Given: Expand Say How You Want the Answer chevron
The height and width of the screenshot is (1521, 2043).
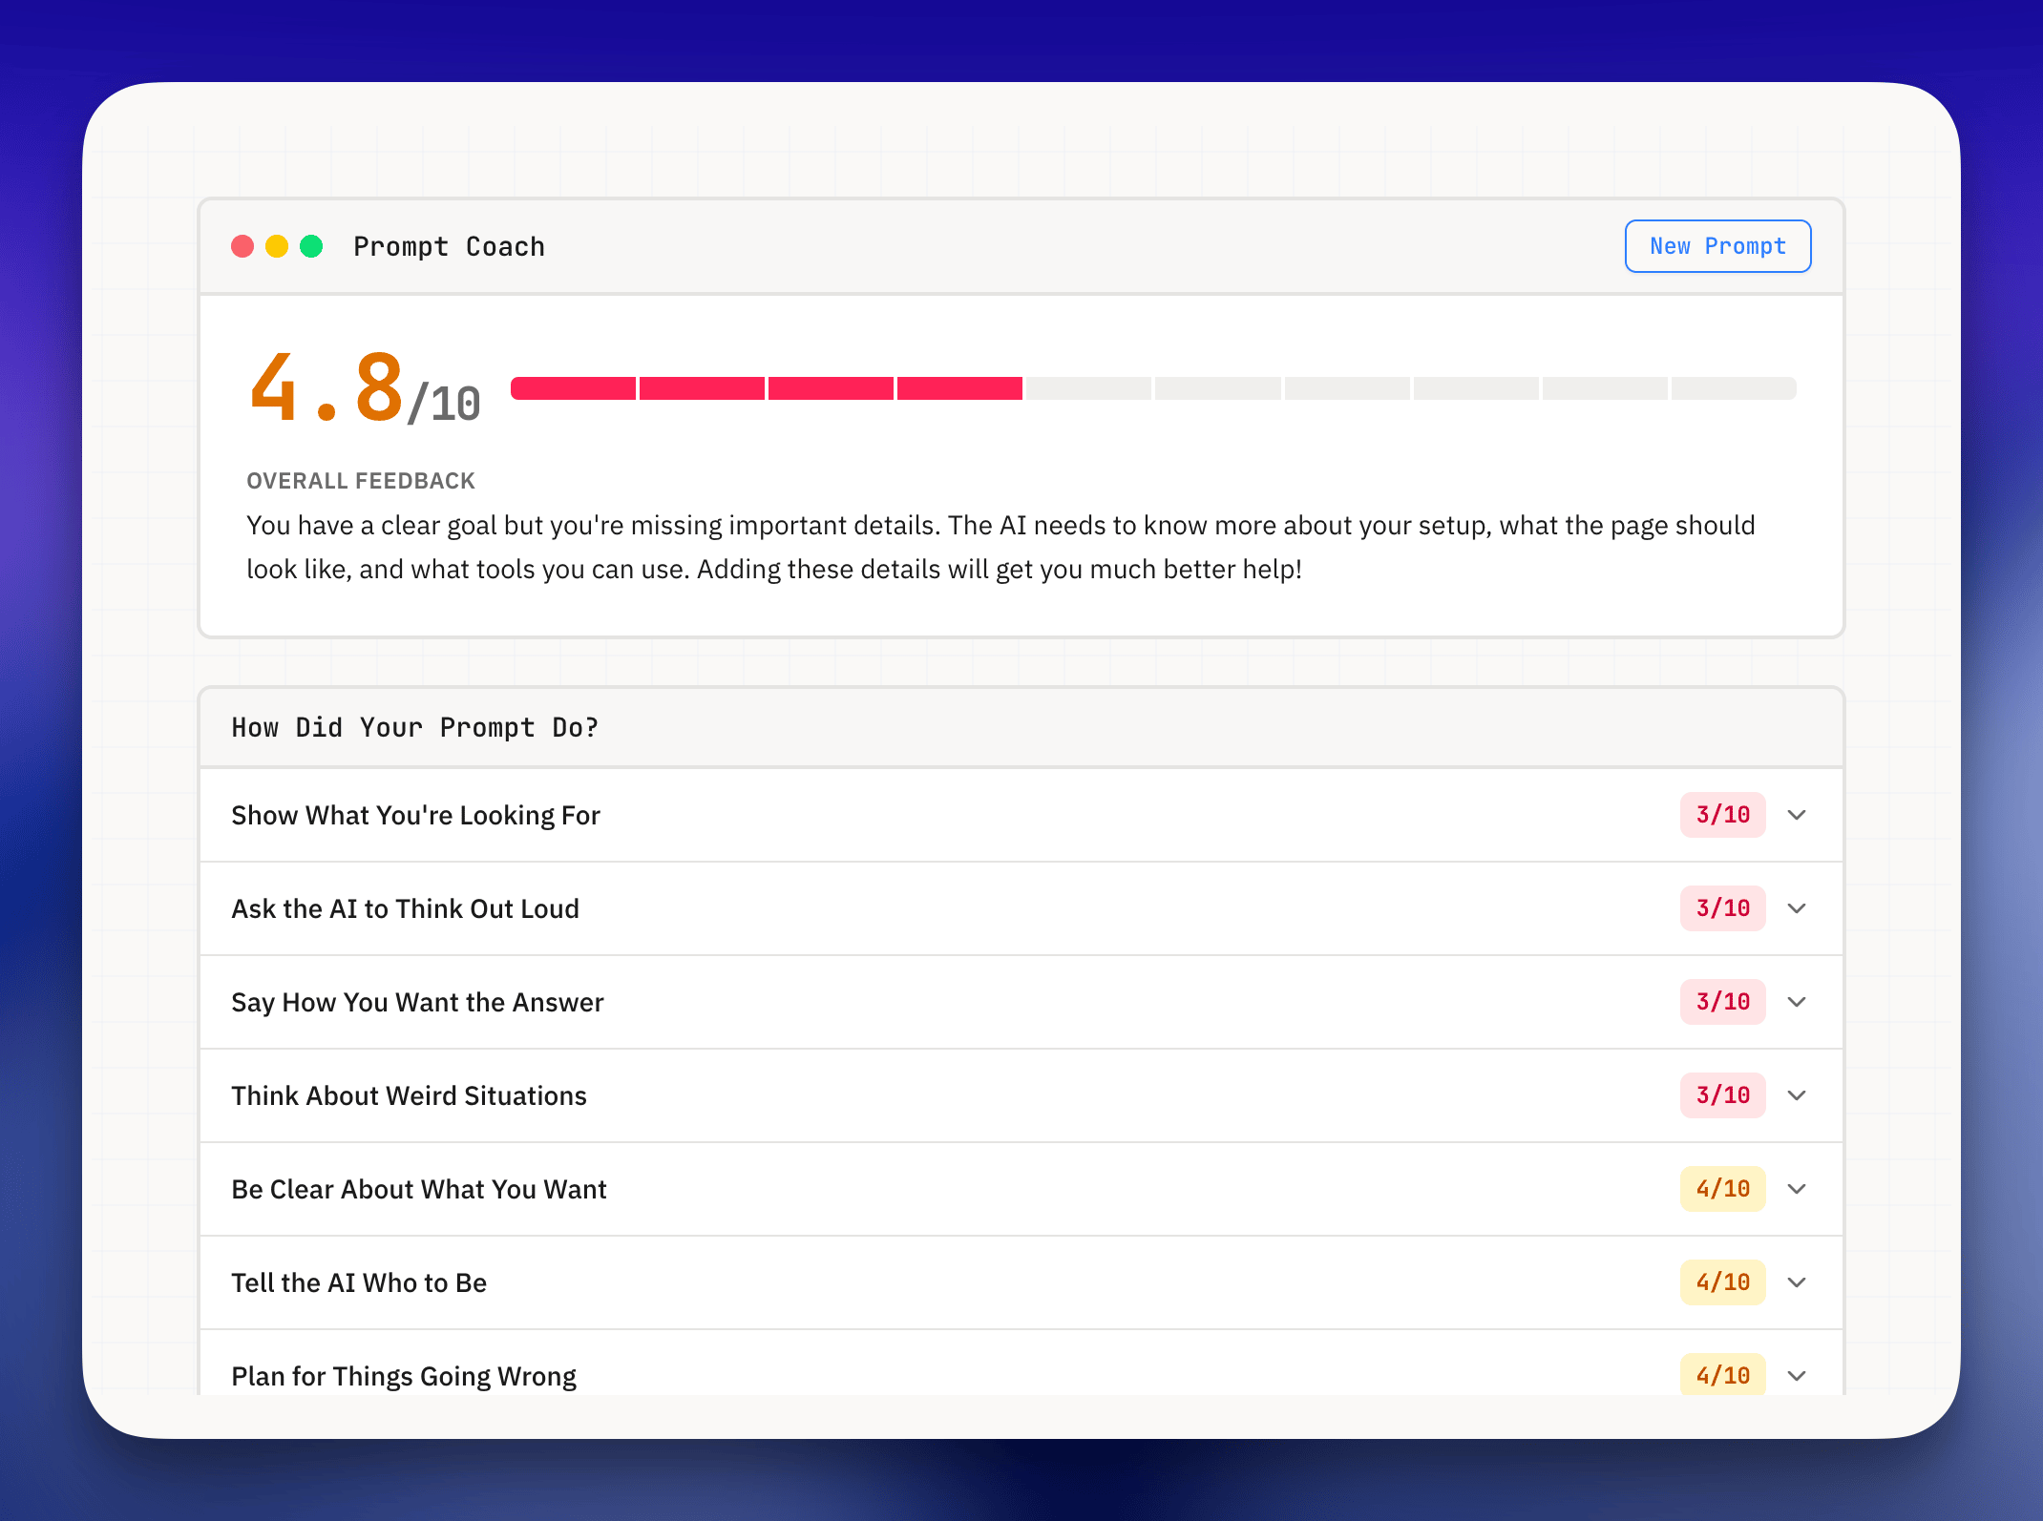Looking at the screenshot, I should 1796,1002.
